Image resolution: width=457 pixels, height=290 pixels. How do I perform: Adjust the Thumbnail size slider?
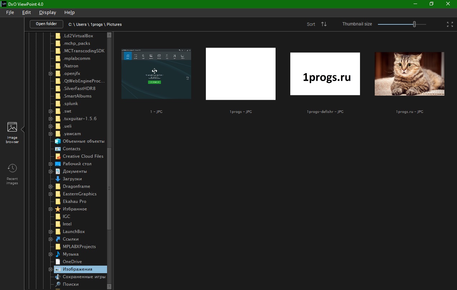click(x=414, y=24)
